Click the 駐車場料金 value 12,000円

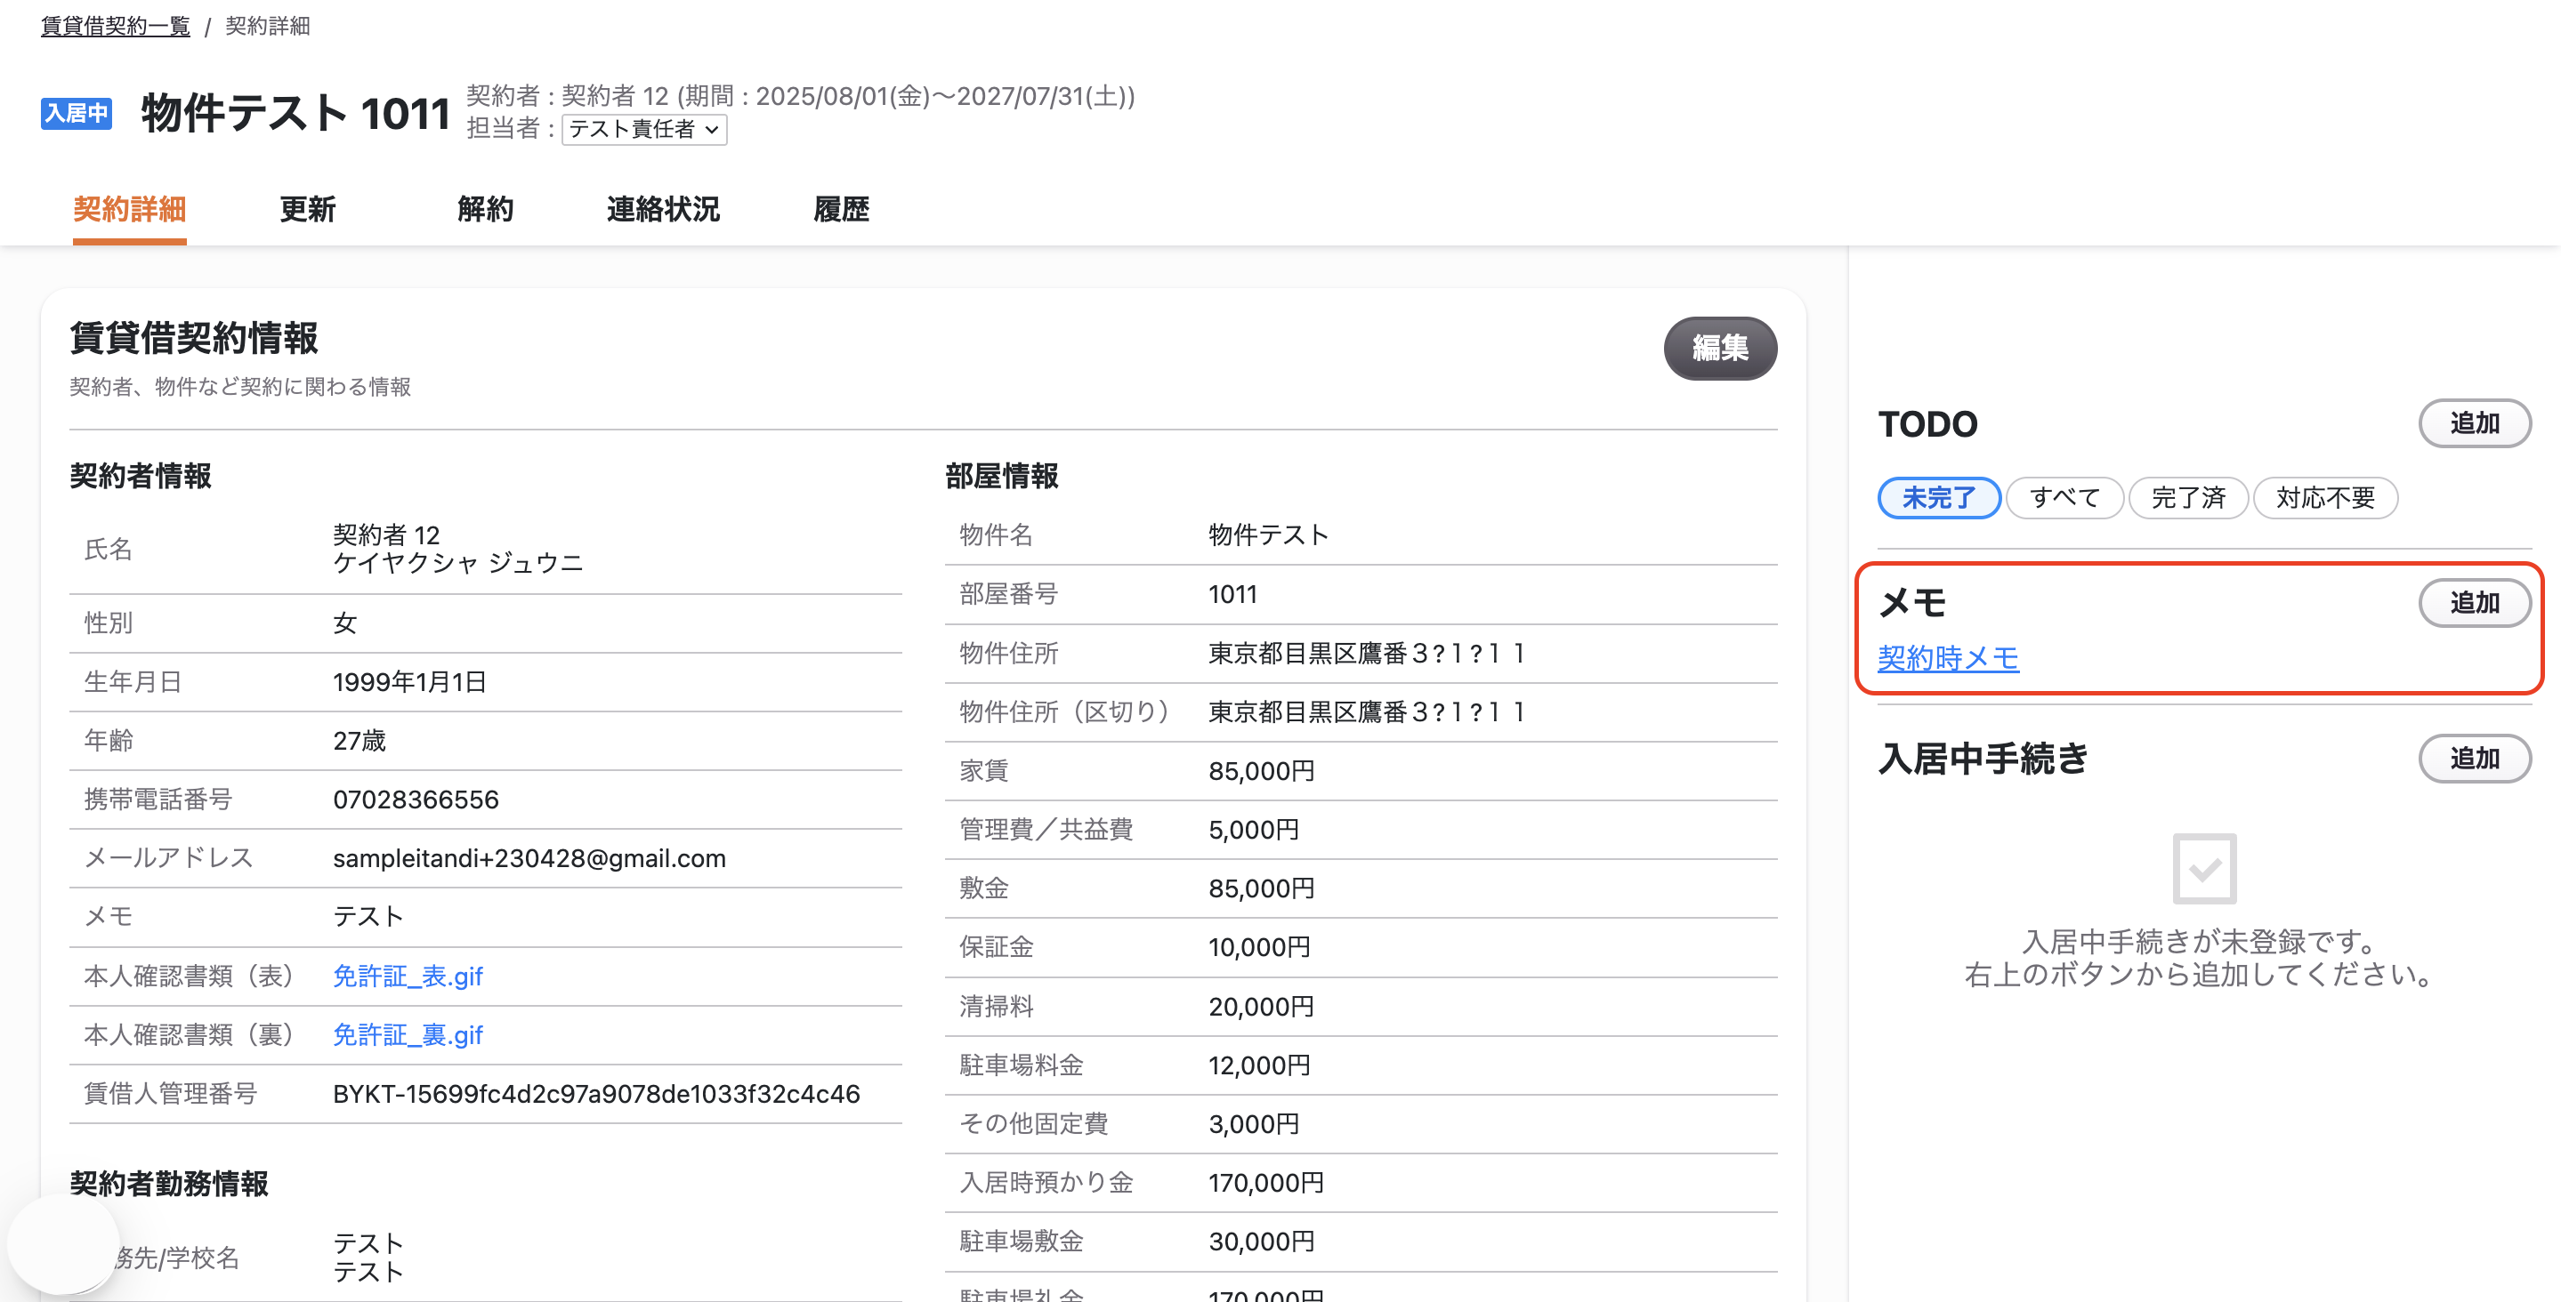[x=1260, y=1065]
